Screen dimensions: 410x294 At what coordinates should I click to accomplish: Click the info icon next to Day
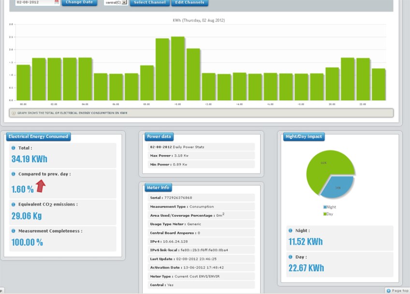tap(291, 257)
